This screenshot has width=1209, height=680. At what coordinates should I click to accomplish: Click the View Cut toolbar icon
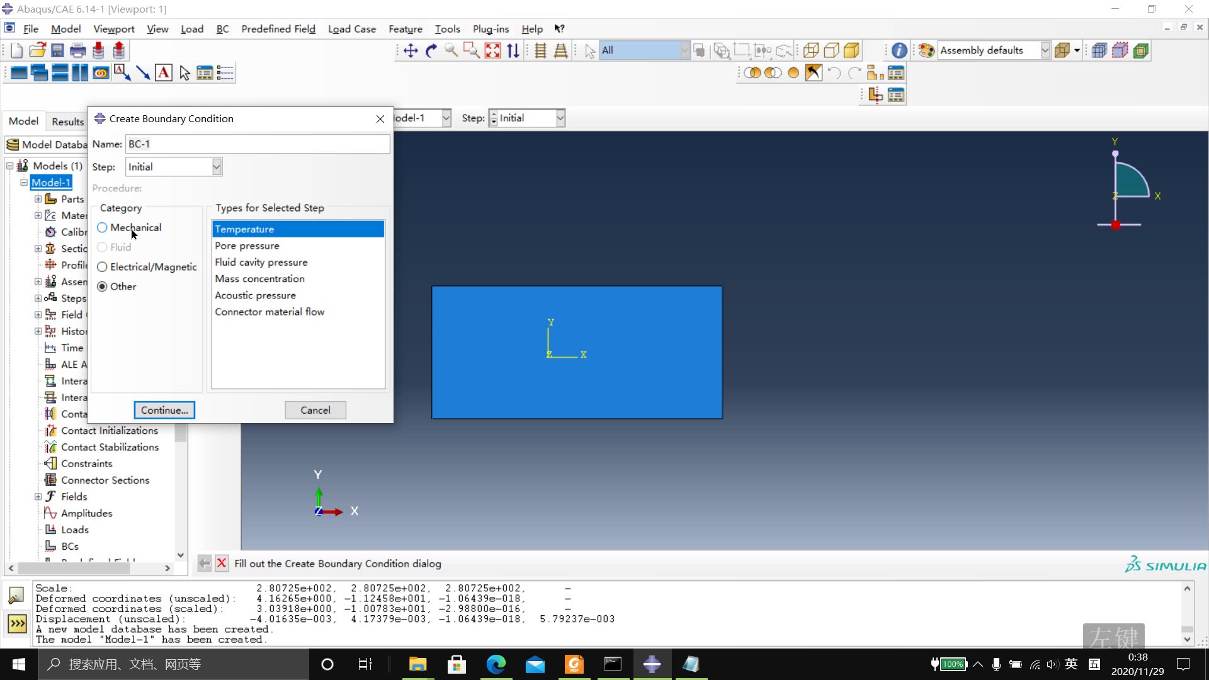[x=876, y=95]
